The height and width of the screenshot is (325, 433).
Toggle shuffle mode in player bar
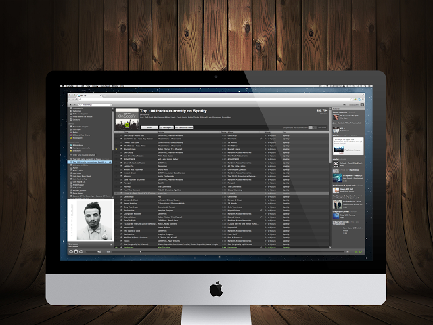356,252
